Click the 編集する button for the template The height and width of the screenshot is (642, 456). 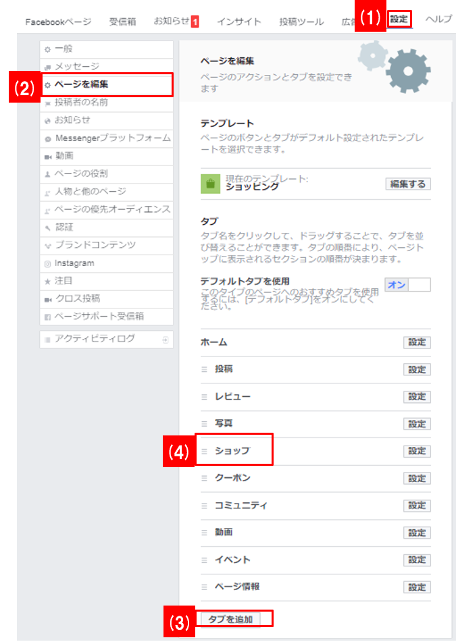[x=408, y=184]
